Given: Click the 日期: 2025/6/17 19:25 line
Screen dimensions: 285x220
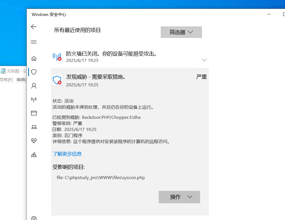Looking at the screenshot, I should pos(74,130).
